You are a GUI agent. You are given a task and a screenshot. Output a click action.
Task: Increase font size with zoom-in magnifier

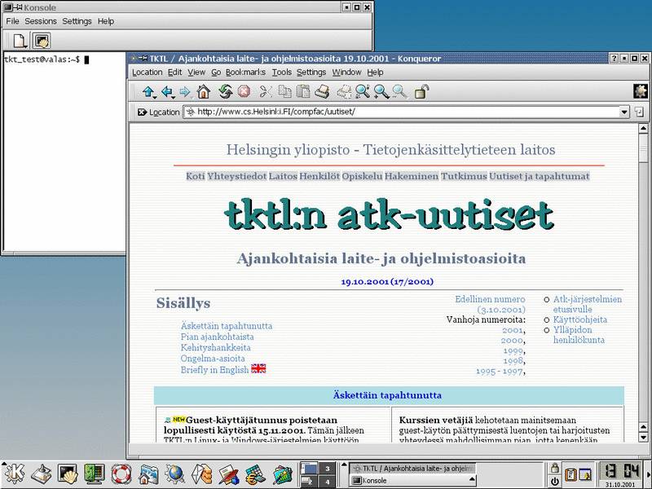tap(381, 92)
